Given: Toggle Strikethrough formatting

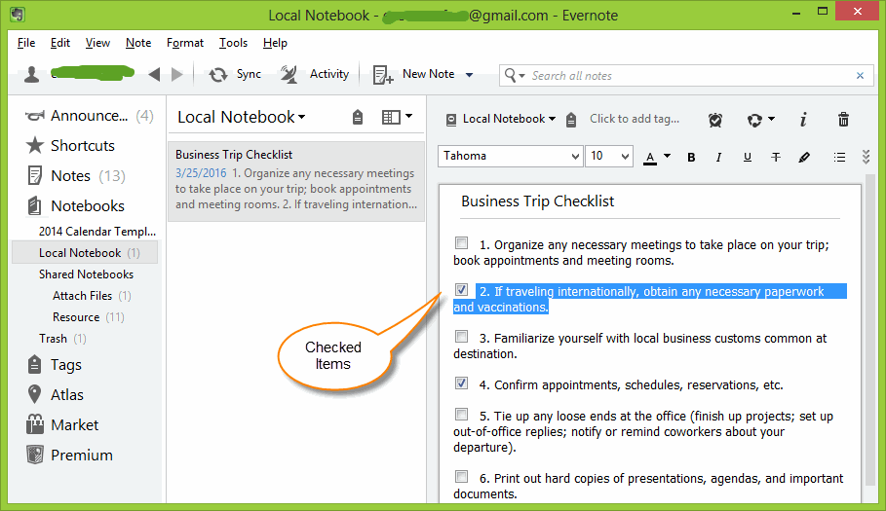Looking at the screenshot, I should click(x=775, y=158).
